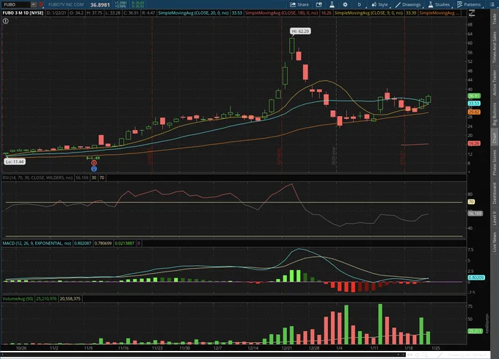The height and width of the screenshot is (359, 499).
Task: Open the symbol dropdown arrow next to FUBO
Action: (x=34, y=4)
